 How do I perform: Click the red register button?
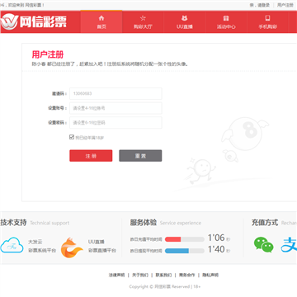point(91,156)
